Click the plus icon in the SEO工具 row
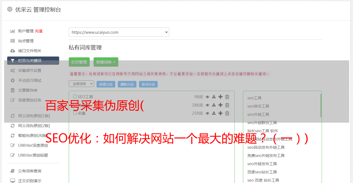The image size is (353, 183). (x=220, y=97)
